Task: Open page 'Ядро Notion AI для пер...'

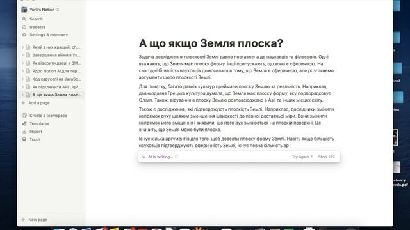Action: pos(56,71)
